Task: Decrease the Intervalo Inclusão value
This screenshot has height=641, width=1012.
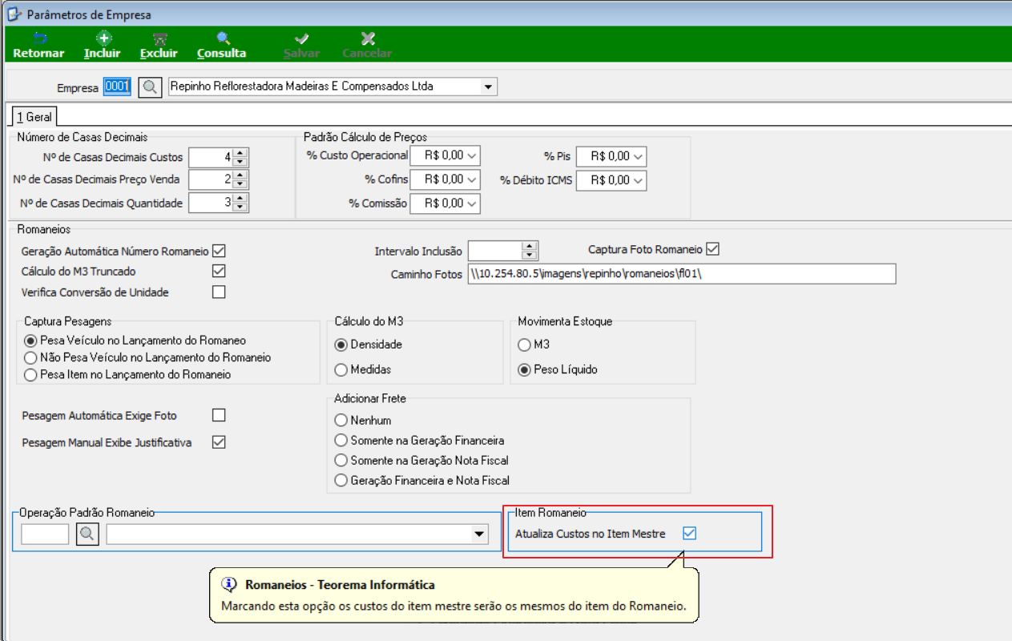Action: [x=529, y=256]
